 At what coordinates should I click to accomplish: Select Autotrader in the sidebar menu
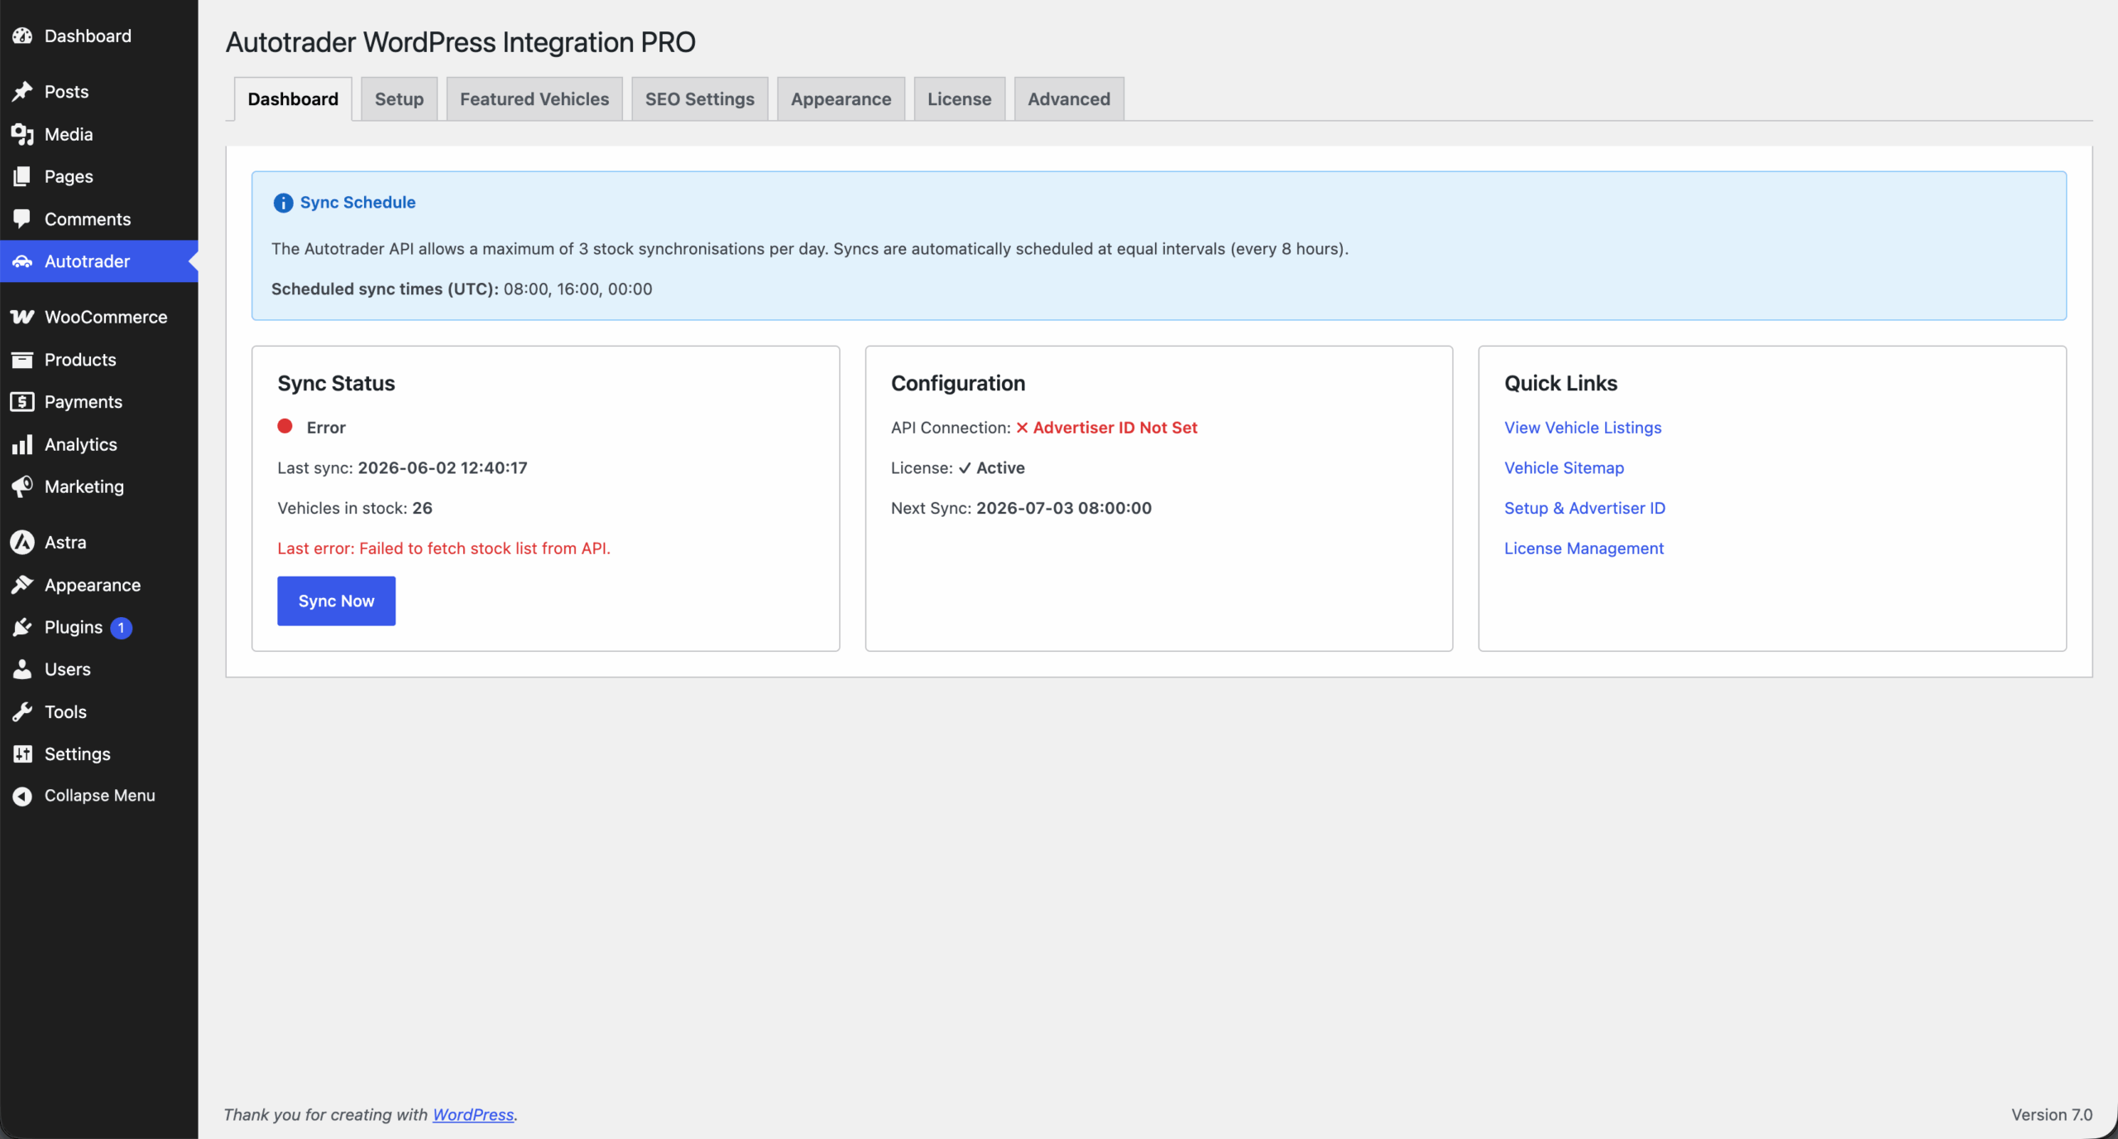coord(99,261)
